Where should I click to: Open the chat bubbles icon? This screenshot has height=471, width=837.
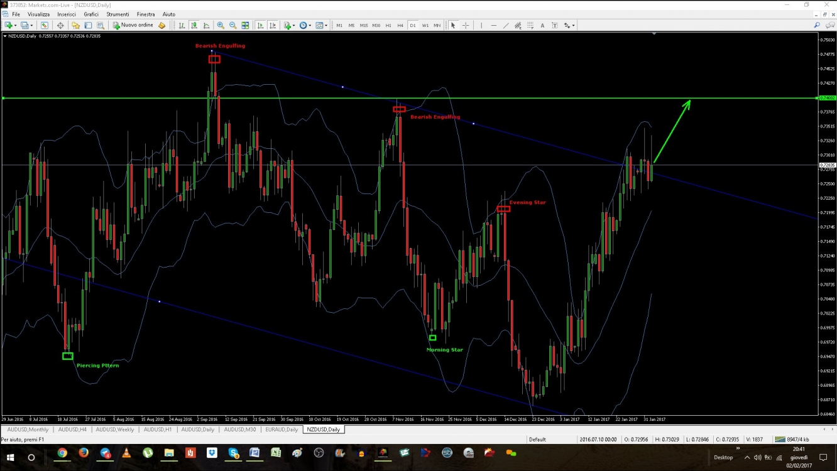click(830, 25)
